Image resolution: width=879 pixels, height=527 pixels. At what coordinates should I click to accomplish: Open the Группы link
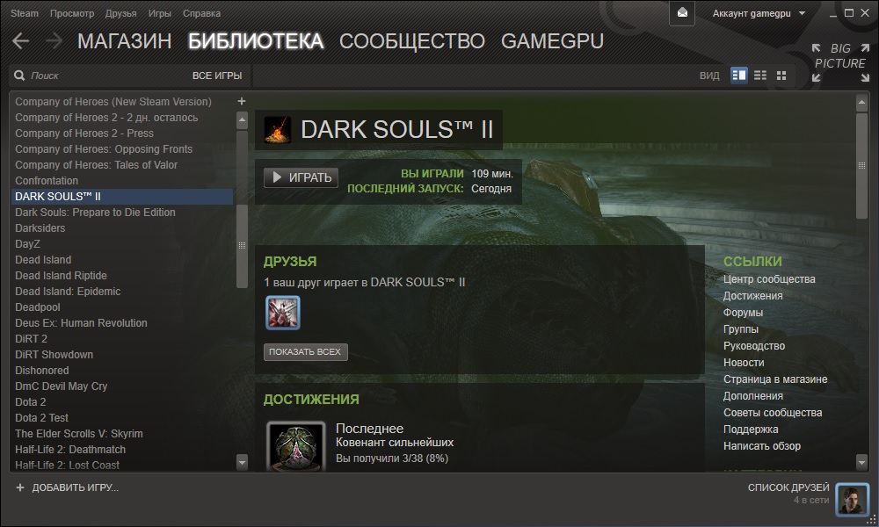tap(740, 329)
